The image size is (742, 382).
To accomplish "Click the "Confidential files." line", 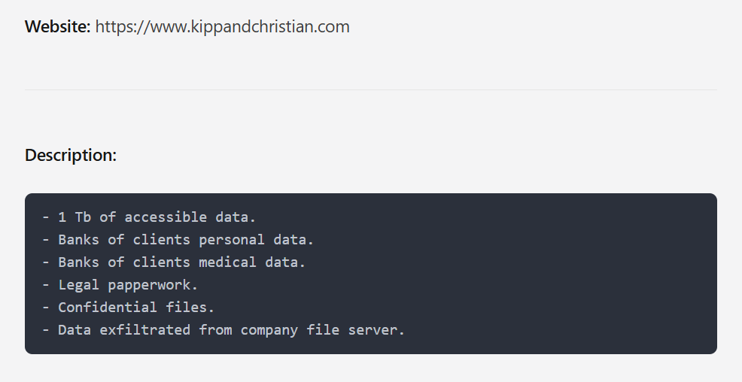I will click(136, 308).
